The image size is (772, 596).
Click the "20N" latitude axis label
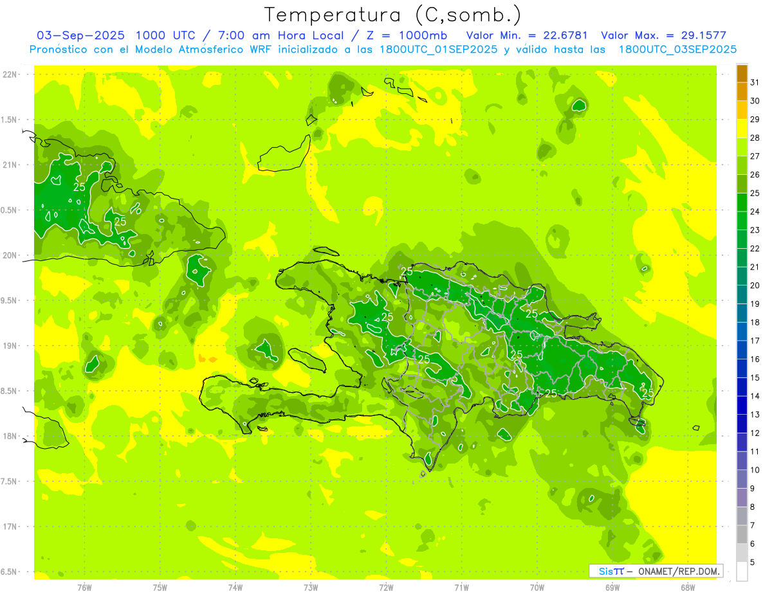pyautogui.click(x=10, y=255)
